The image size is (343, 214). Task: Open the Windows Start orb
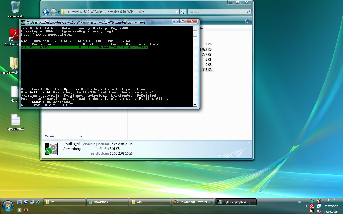8,205
